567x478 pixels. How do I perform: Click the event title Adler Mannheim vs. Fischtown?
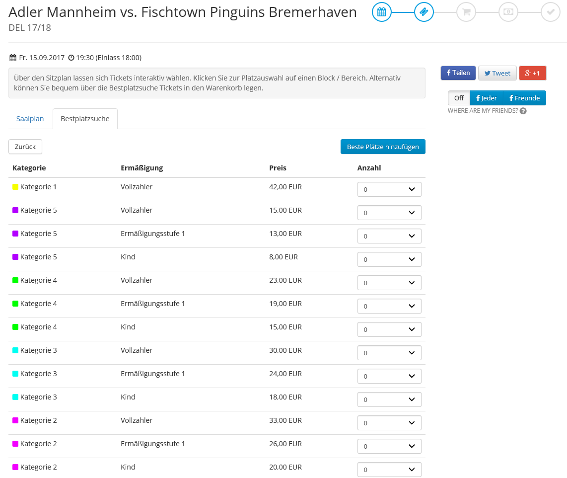tap(183, 12)
